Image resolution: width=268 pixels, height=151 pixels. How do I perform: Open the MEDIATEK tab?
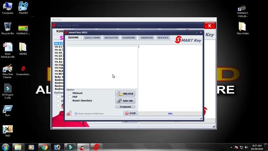111,38
